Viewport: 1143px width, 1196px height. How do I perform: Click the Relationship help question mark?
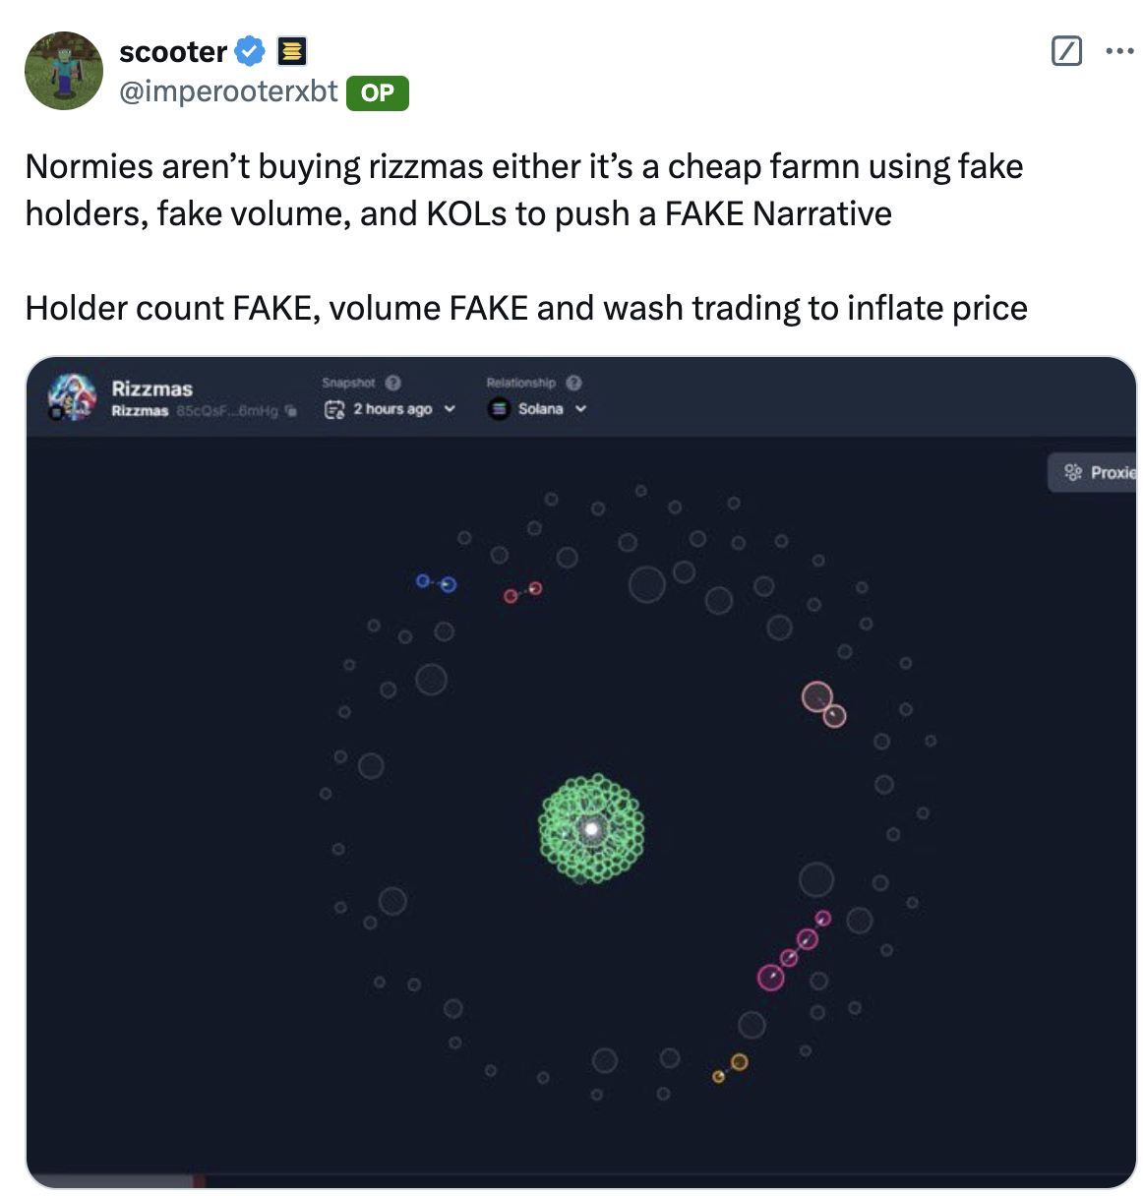574,383
